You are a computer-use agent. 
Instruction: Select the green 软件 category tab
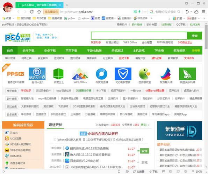[144, 151]
